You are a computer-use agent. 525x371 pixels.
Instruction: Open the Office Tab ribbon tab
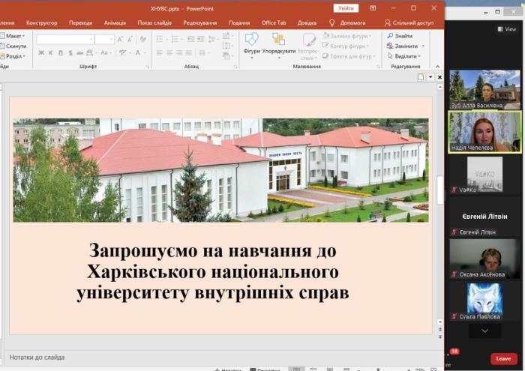coord(274,22)
